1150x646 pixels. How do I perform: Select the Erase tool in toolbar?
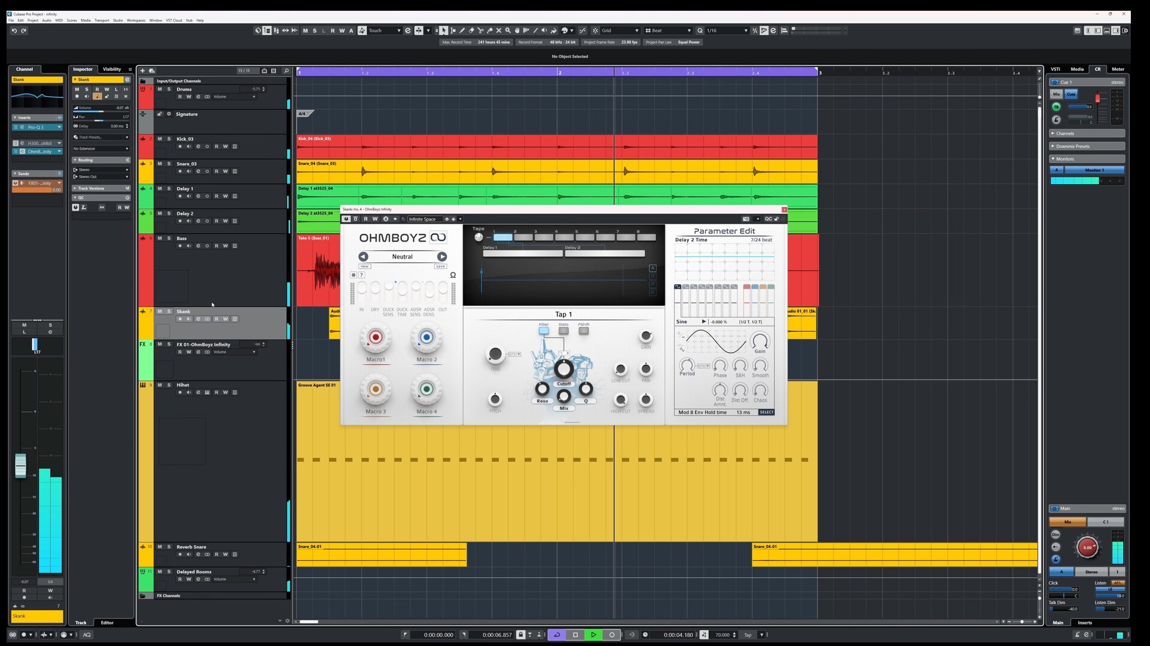471,31
